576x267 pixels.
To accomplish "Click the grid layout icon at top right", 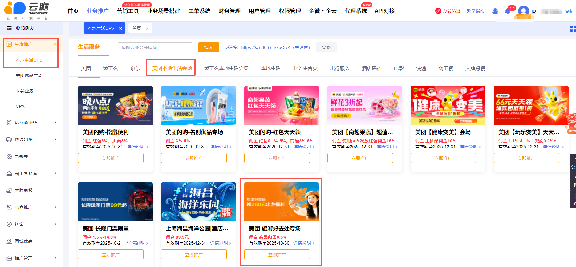I will pos(573,29).
